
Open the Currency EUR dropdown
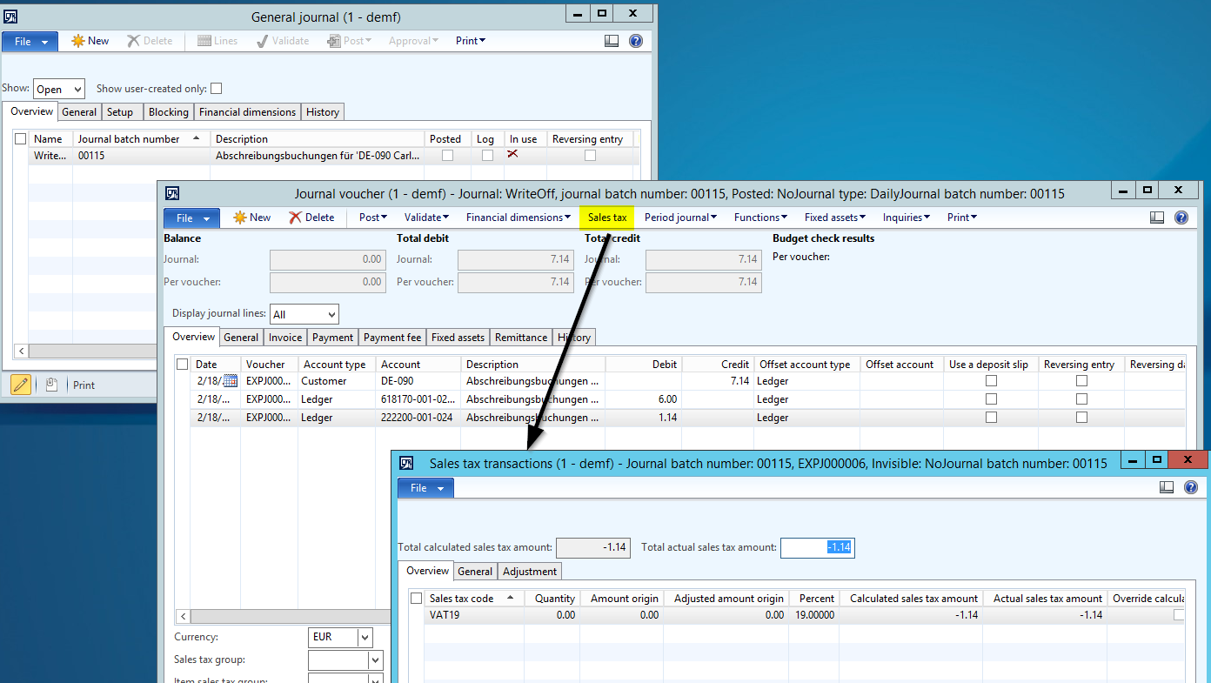pyautogui.click(x=365, y=637)
